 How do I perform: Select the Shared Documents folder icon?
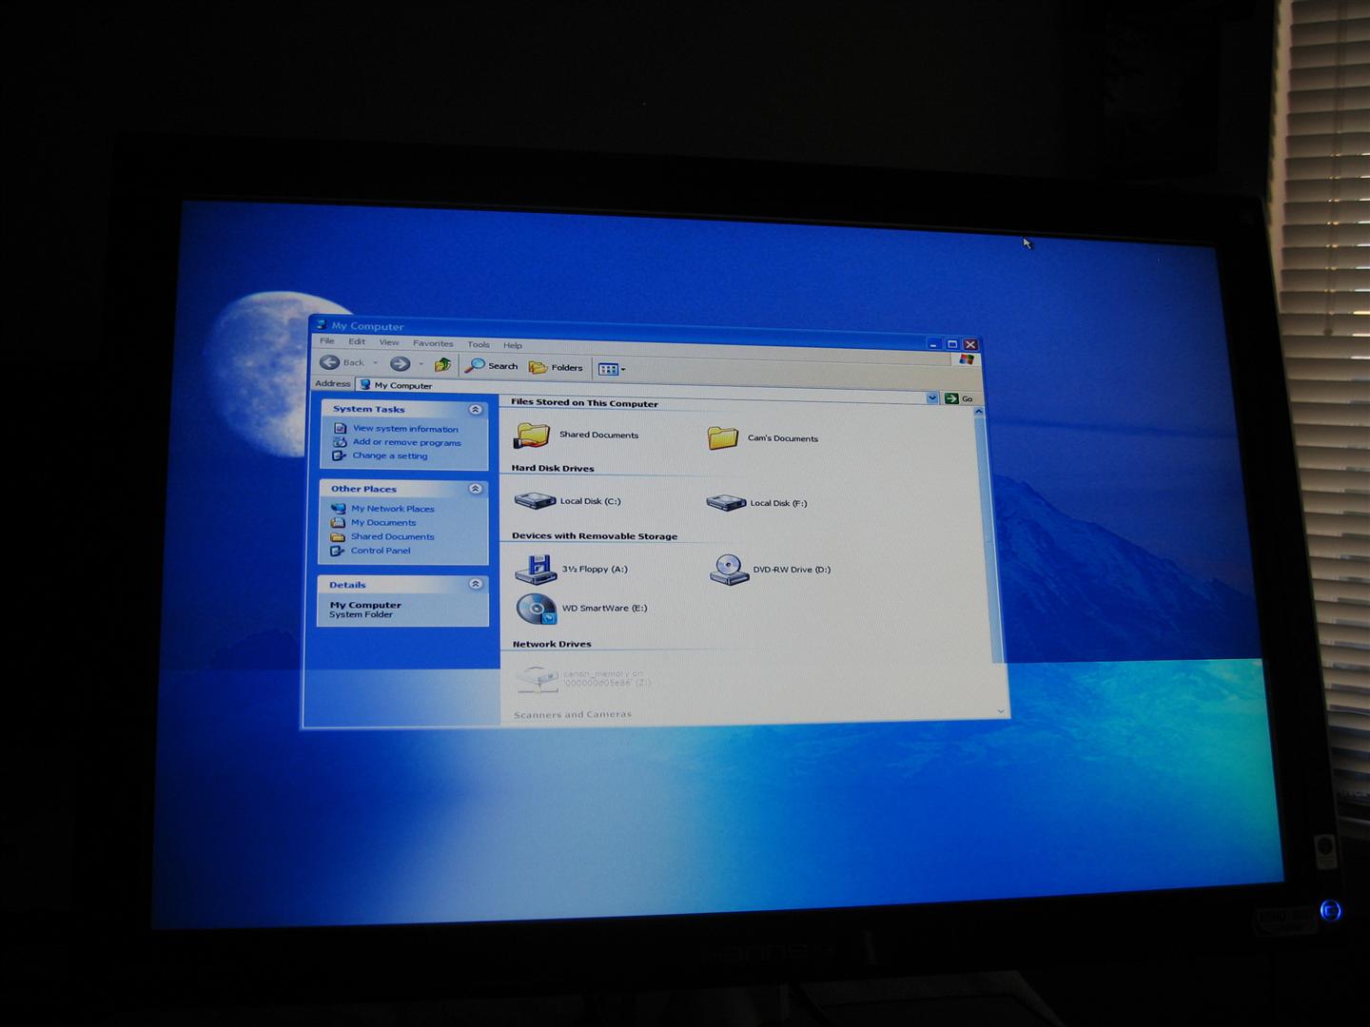click(x=532, y=434)
